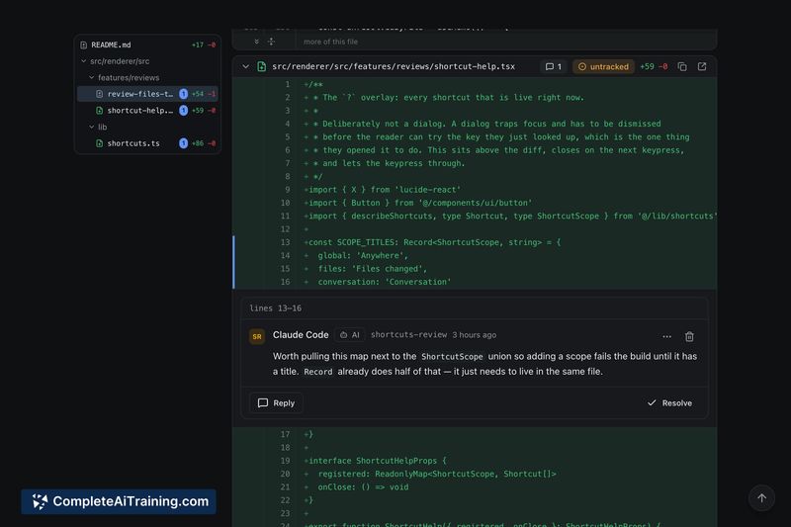Click the SR avatar on the comment

pyautogui.click(x=257, y=336)
